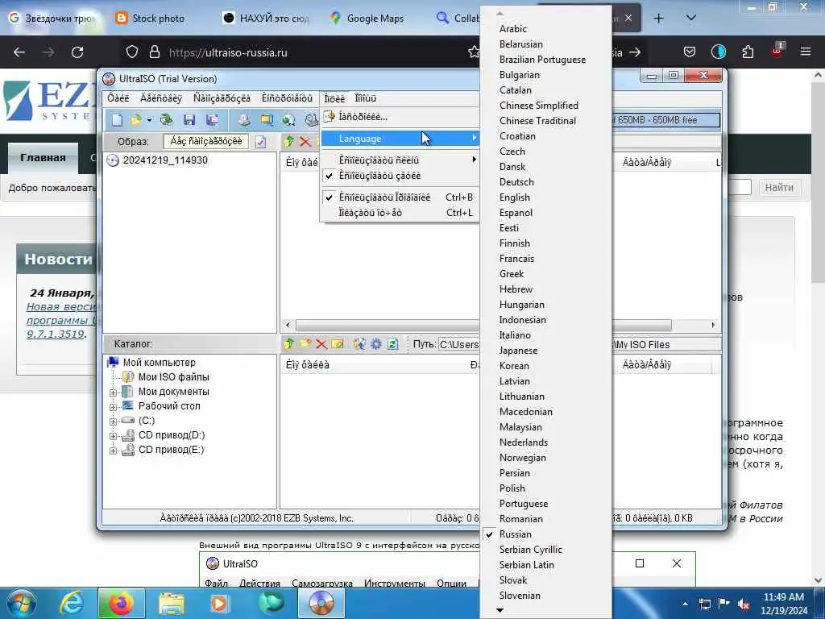Select Deutsch in the language list

545,182
